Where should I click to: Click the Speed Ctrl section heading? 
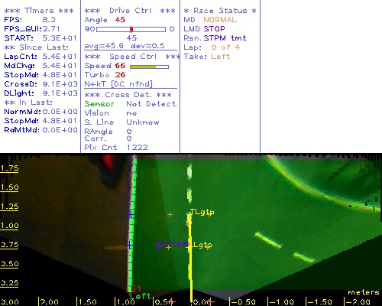tap(132, 57)
